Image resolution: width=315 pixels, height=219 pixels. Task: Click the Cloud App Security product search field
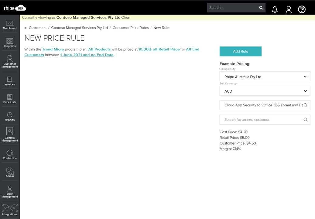point(265,105)
